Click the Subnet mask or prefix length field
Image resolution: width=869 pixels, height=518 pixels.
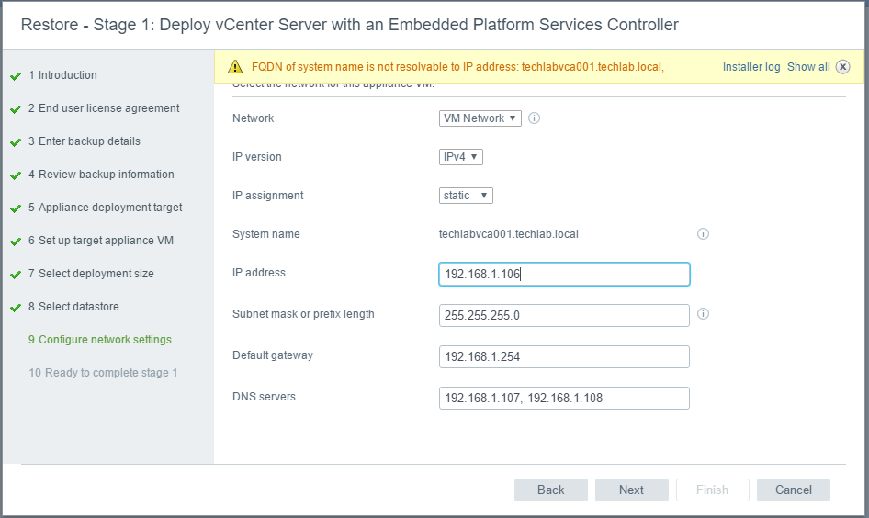coord(564,315)
